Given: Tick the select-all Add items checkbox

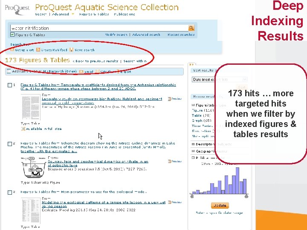Looking at the screenshot, I should point(9,71).
